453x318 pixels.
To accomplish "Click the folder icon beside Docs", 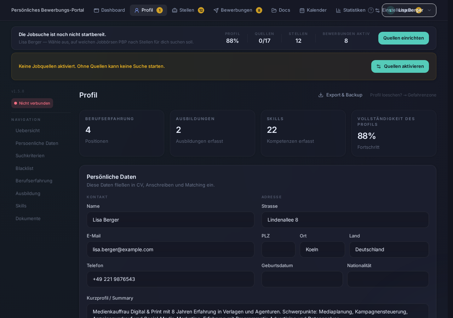I will pyautogui.click(x=274, y=10).
